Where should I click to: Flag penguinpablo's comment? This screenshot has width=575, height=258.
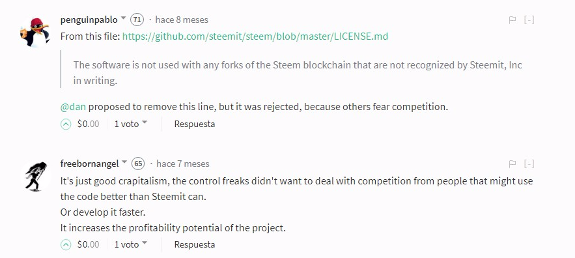click(x=512, y=20)
